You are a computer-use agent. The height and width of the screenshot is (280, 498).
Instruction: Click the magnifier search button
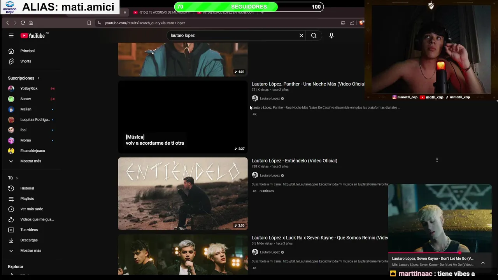(314, 35)
